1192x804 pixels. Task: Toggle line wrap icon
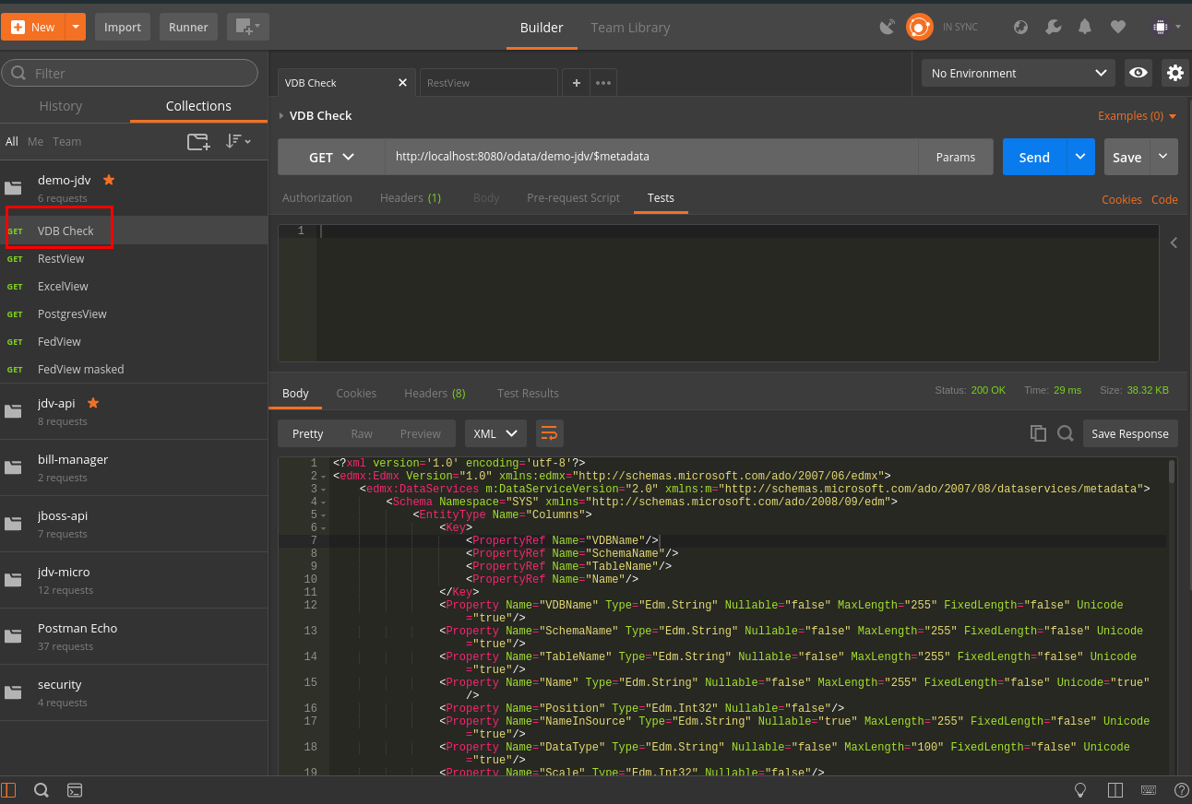[550, 433]
